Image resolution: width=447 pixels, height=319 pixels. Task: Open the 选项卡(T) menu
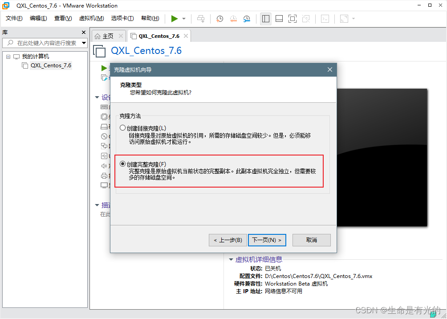click(122, 19)
